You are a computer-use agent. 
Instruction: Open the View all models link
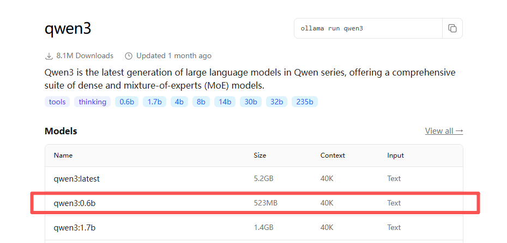pos(444,131)
